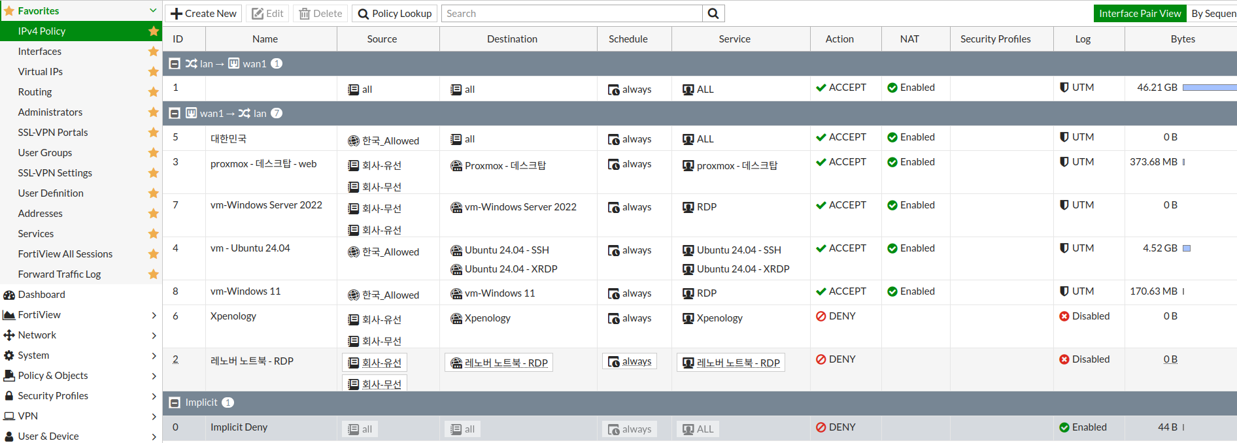Open the Policy Lookup tool

[395, 14]
